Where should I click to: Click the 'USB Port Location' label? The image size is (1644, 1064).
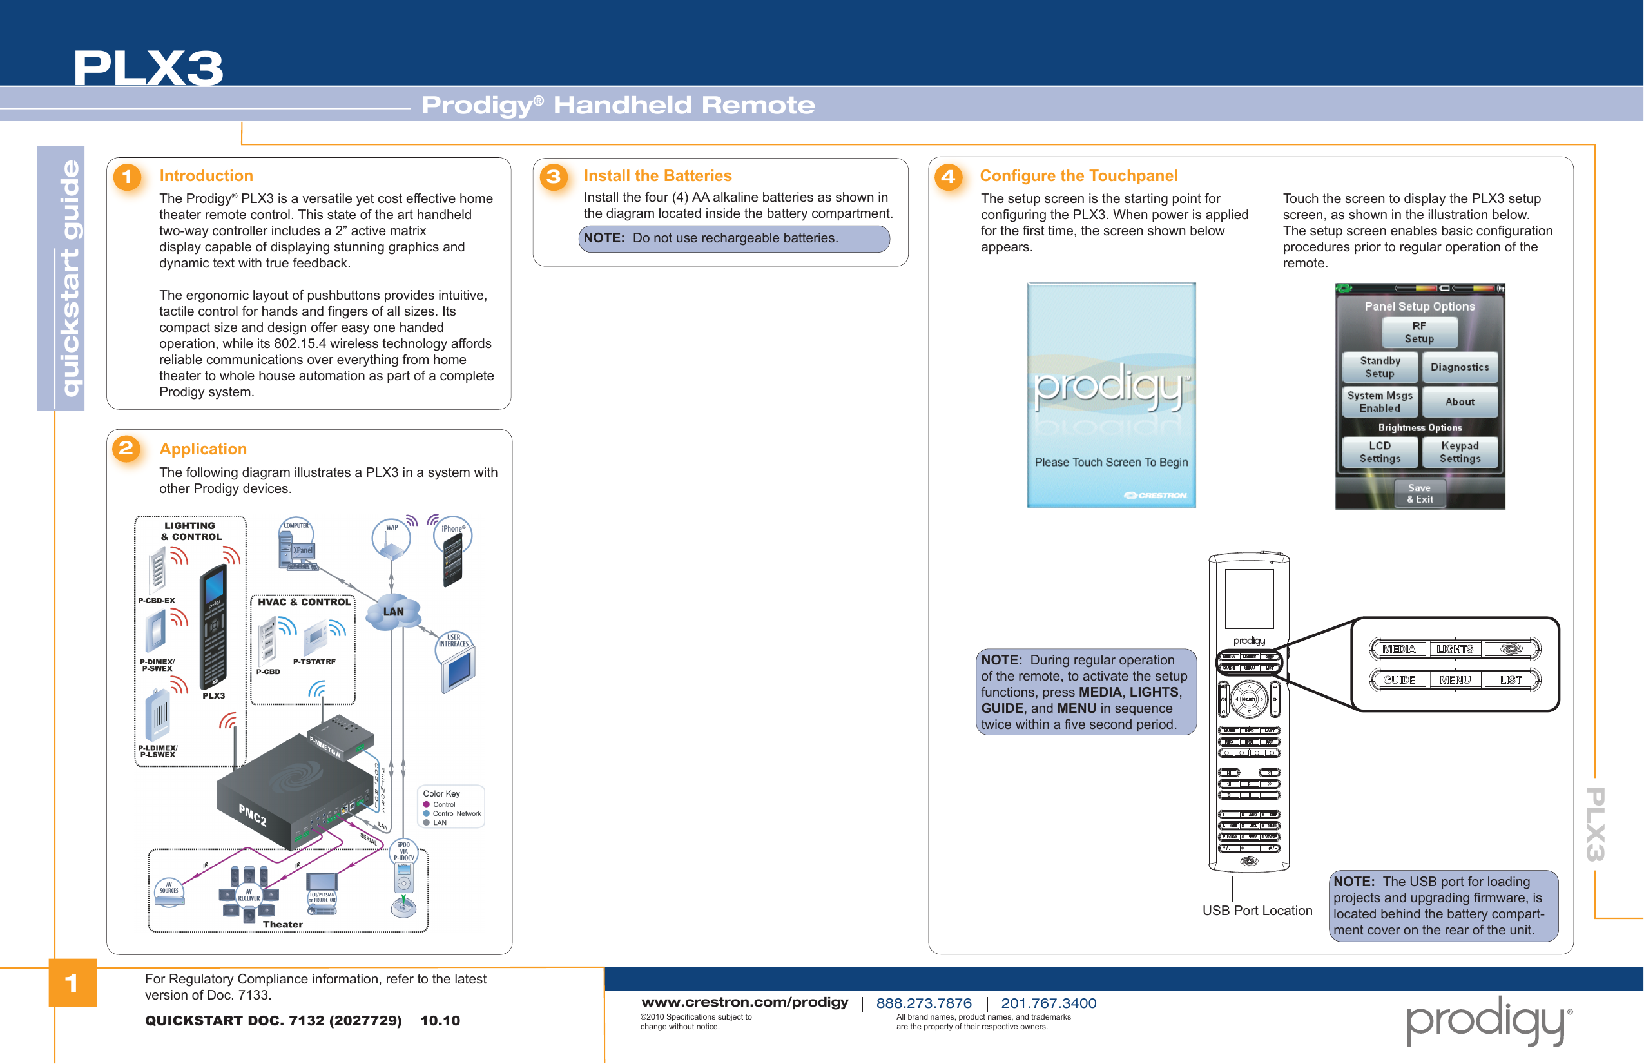(x=1257, y=911)
